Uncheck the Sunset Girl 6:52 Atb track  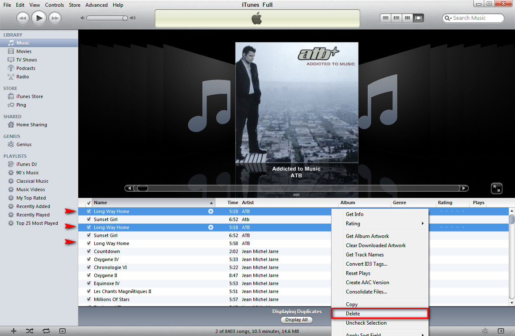(89, 219)
